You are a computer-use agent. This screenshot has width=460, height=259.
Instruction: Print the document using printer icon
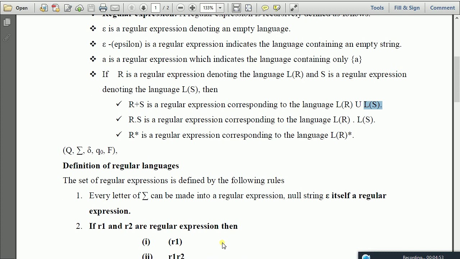click(103, 8)
